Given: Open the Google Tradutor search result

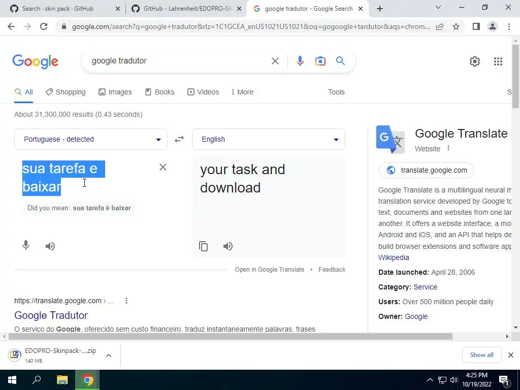Looking at the screenshot, I should (51, 315).
